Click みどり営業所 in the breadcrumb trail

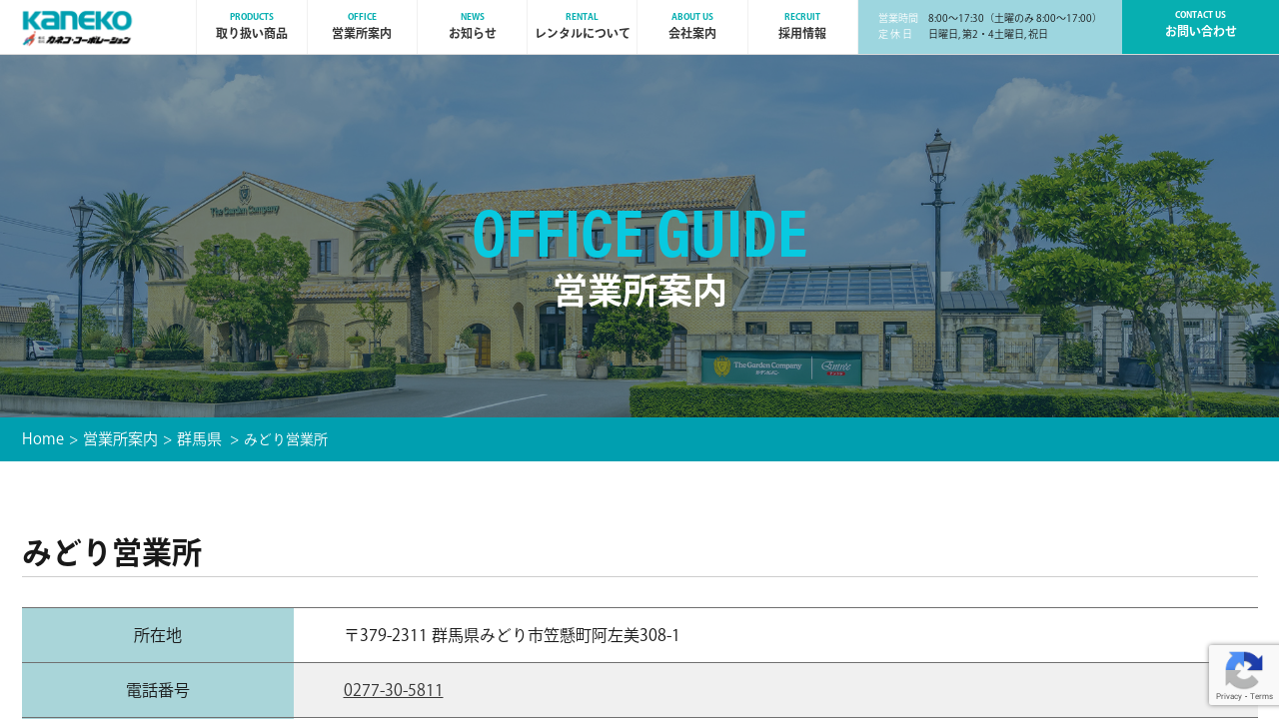[x=286, y=439]
